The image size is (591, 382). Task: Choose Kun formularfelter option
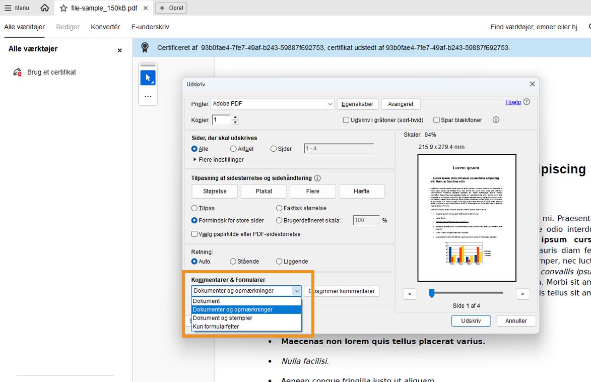[246, 327]
